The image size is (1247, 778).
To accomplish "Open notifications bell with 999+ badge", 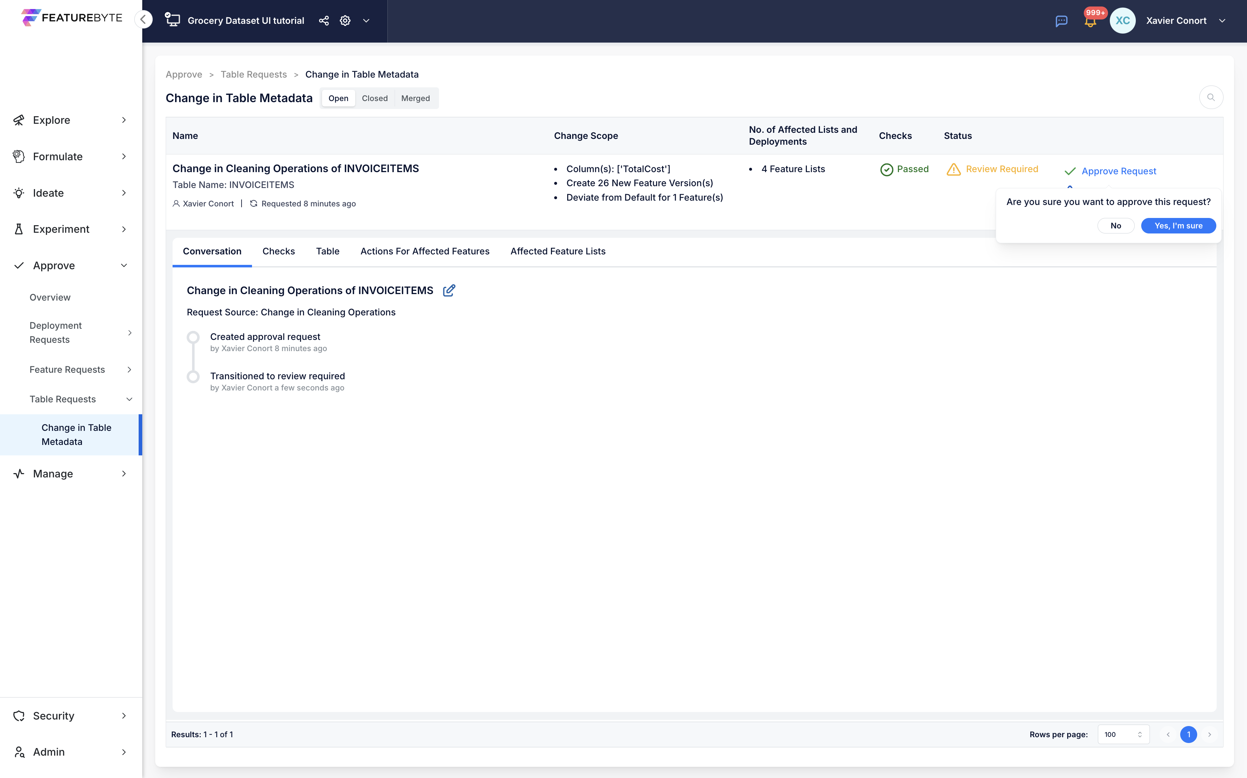I will (1091, 20).
